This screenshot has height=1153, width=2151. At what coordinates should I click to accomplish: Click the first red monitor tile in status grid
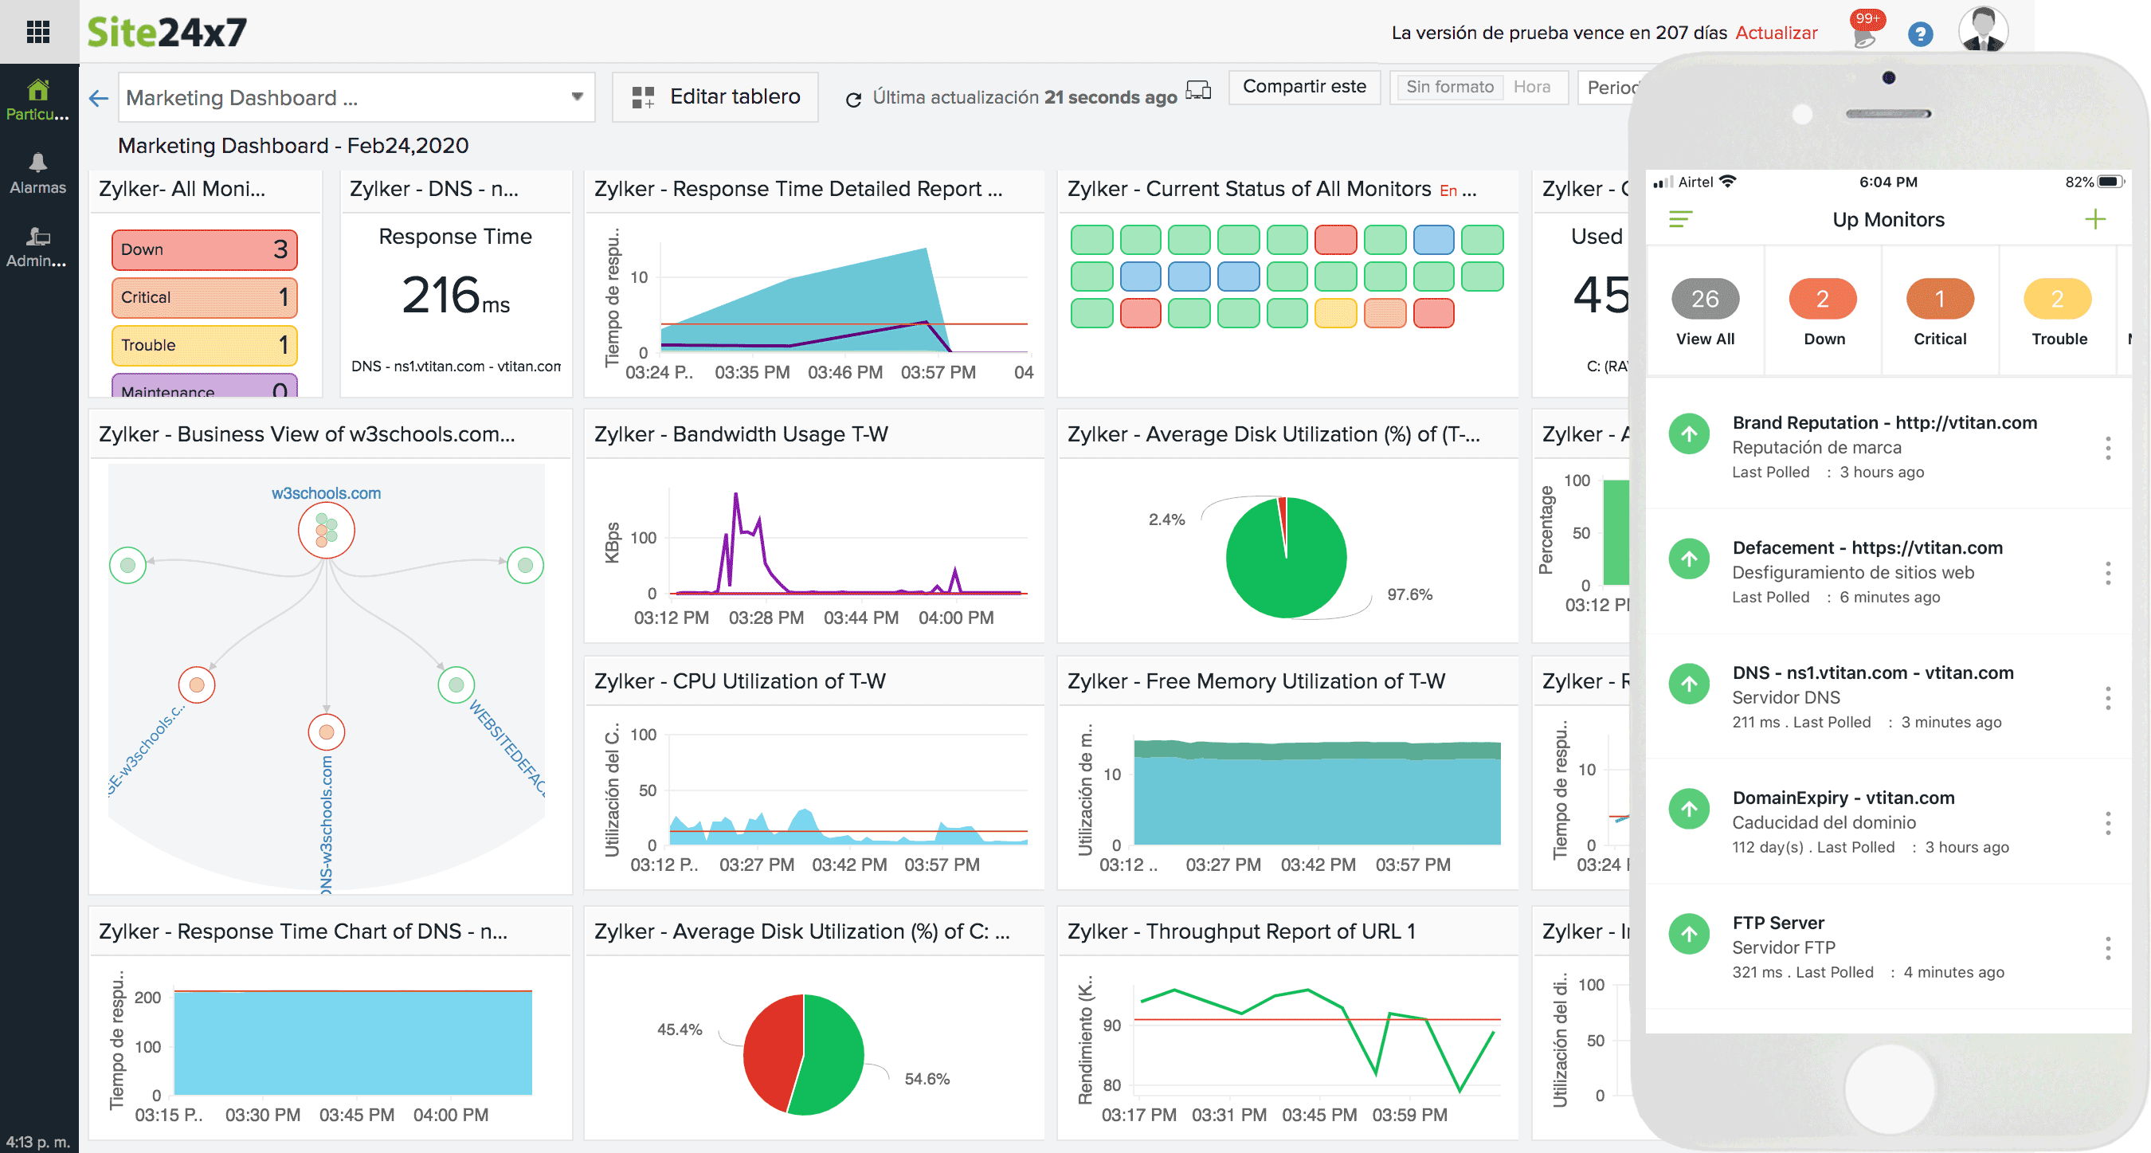[x=1335, y=240]
